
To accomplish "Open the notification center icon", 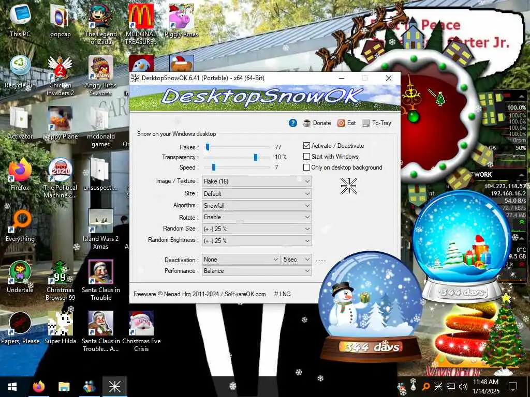I will point(513,387).
